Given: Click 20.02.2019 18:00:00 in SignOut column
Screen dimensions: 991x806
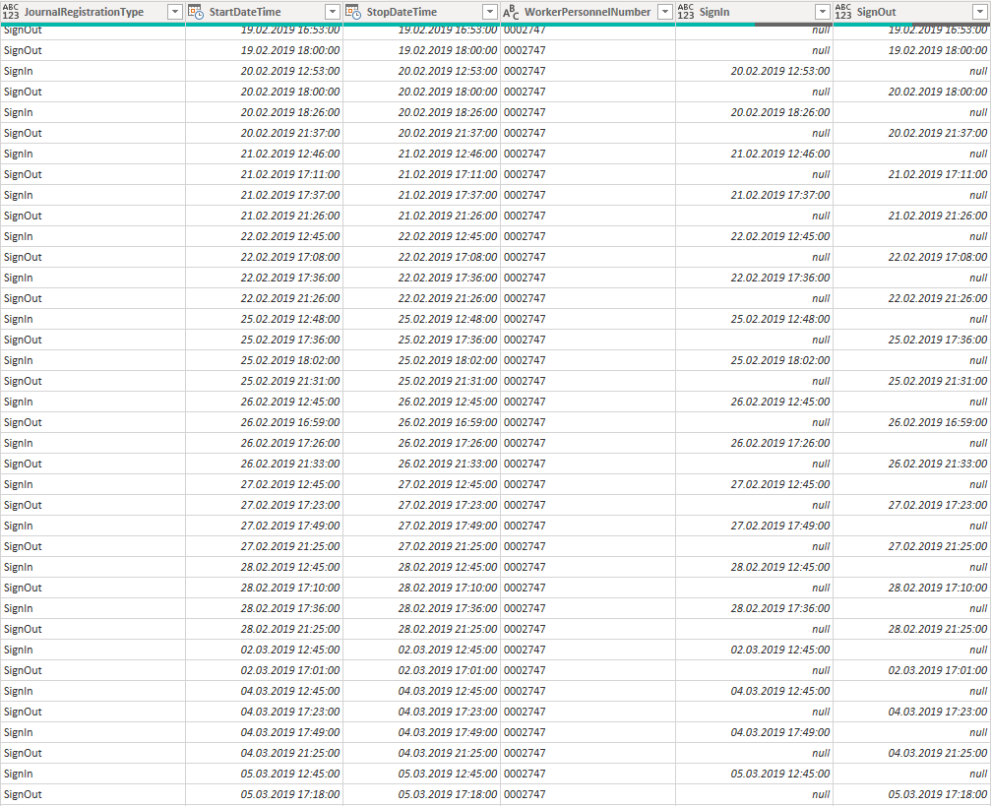Looking at the screenshot, I should click(x=938, y=92).
